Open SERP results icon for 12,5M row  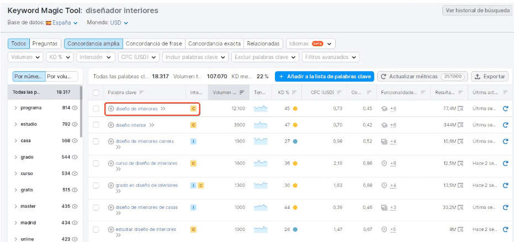pyautogui.click(x=461, y=163)
